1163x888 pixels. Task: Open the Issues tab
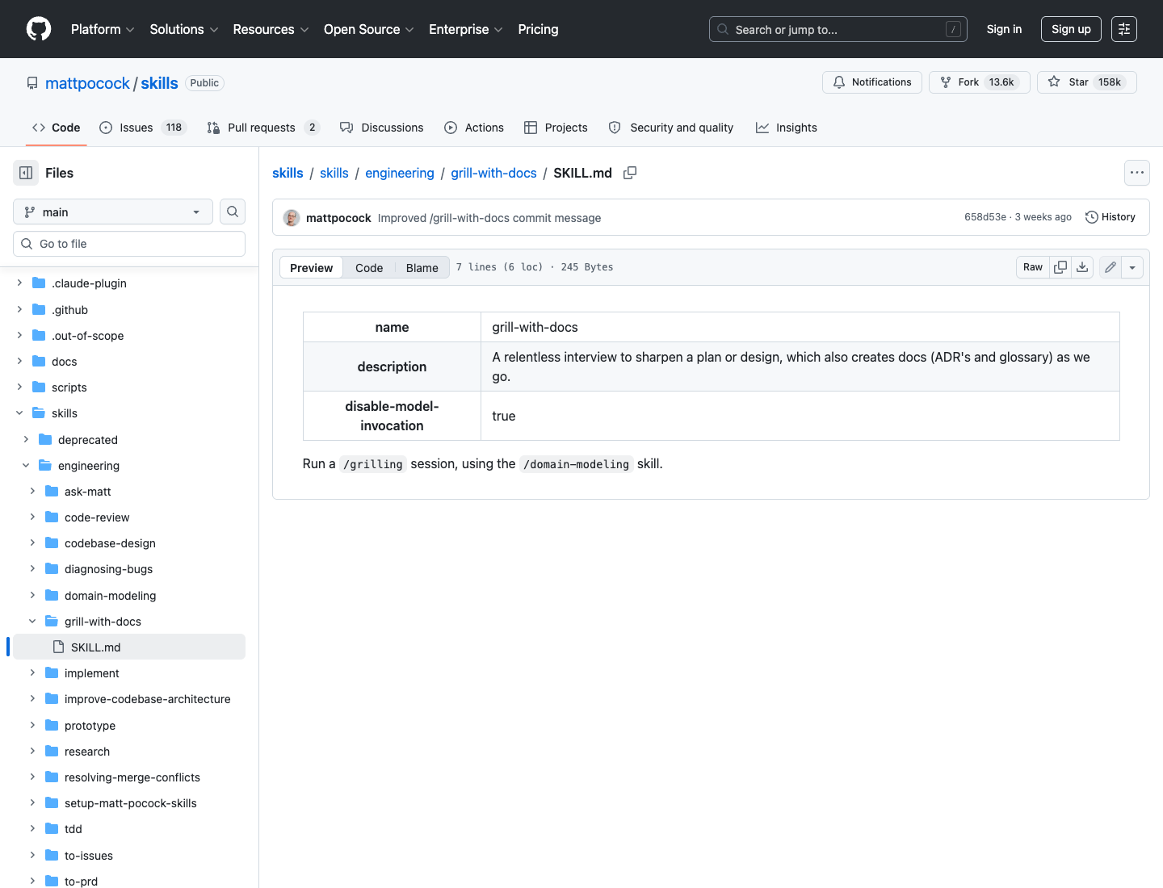(143, 128)
